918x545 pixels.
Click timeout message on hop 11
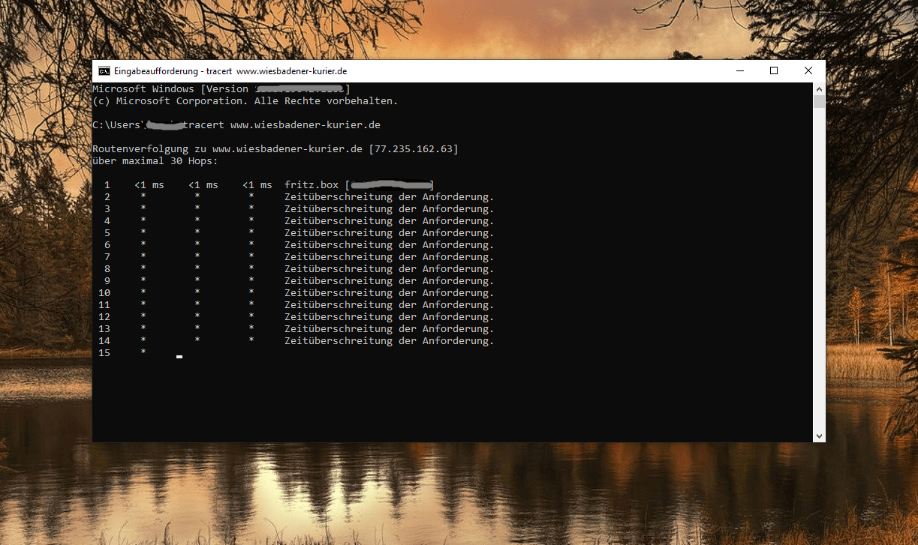pos(389,304)
